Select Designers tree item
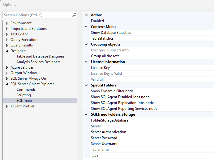214x160 pixels. 19,51
